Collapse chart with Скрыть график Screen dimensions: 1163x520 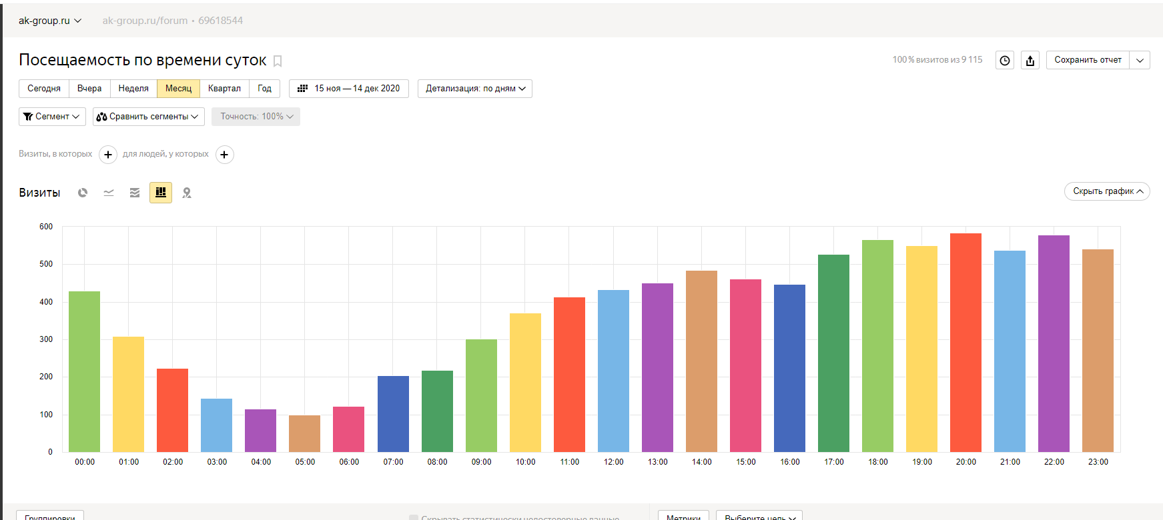[1107, 191]
